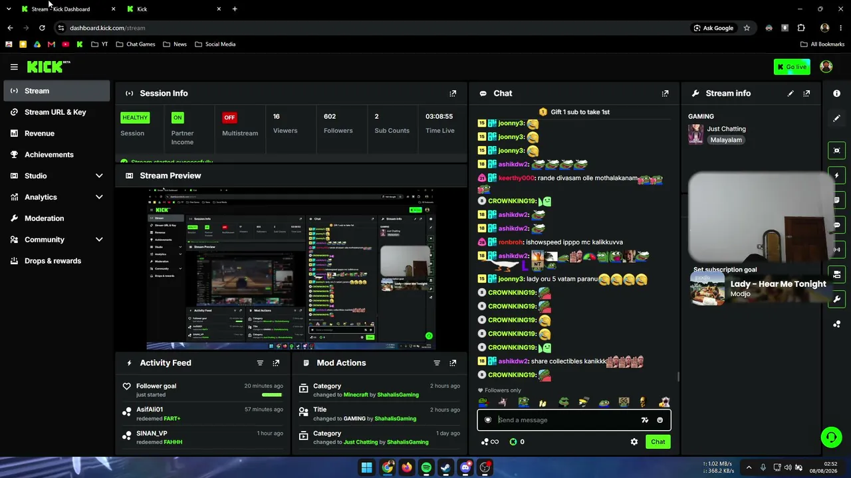
Task: Click the Stream Preview video
Action: [x=291, y=268]
